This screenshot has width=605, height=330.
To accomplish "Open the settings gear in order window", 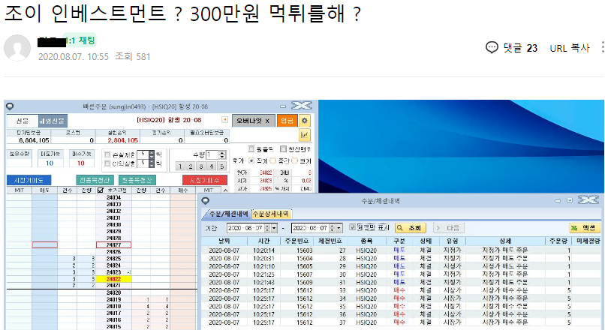I will 304,120.
